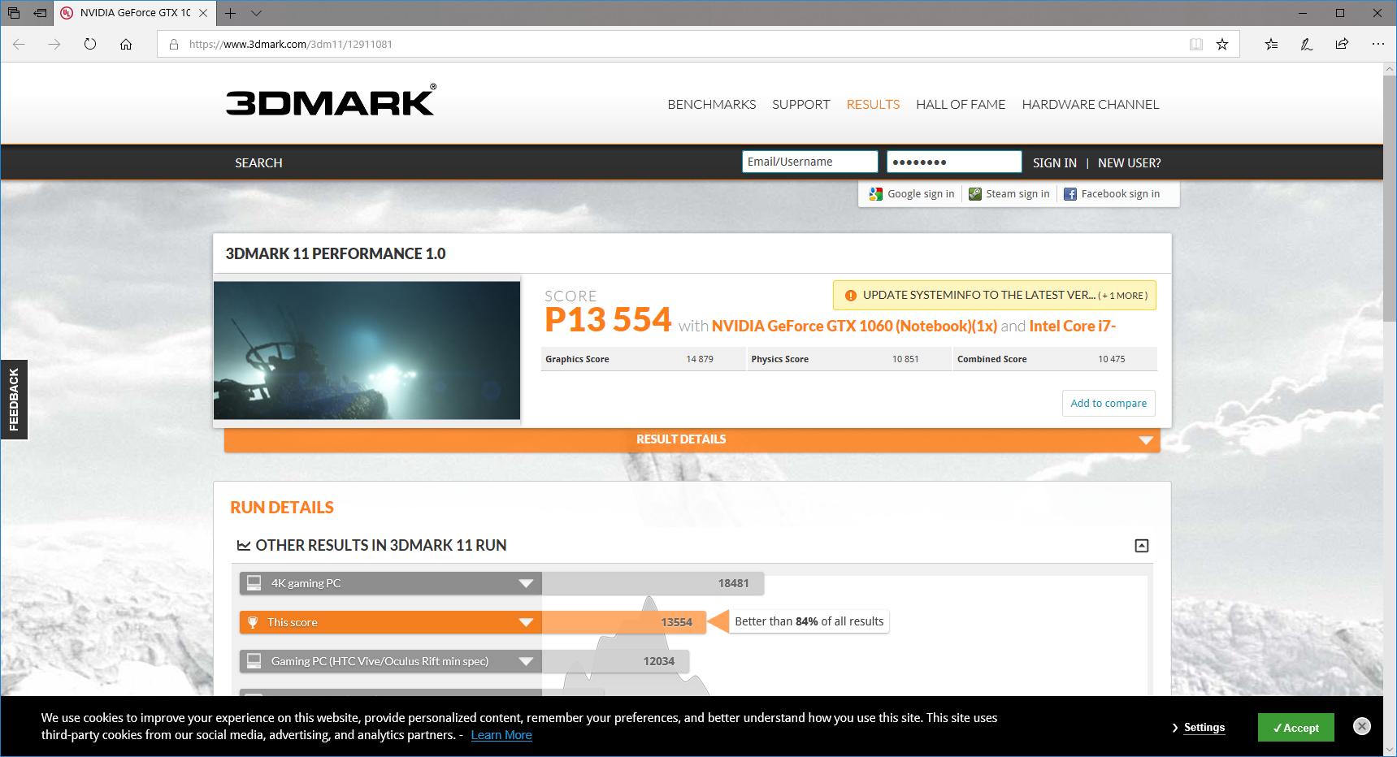Viewport: 1397px width, 757px height.
Task: Click the UPDATE SYSTEMINFO warning banner
Action: click(995, 296)
